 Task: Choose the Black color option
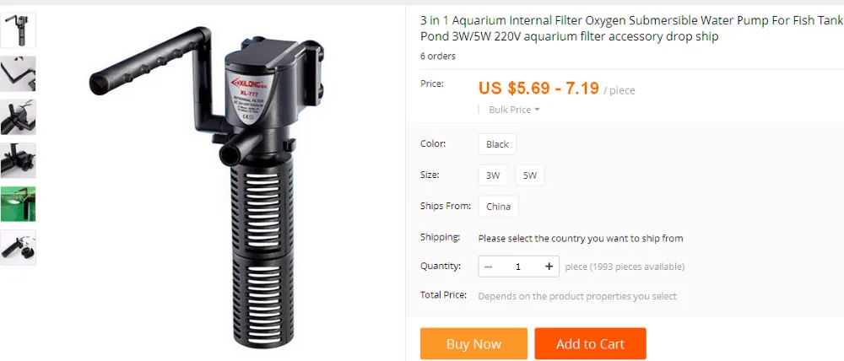pyautogui.click(x=497, y=144)
